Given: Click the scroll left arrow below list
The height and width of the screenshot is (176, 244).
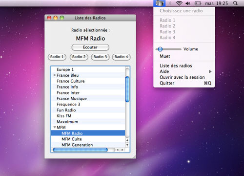Looking at the screenshot, I should 118,150.
